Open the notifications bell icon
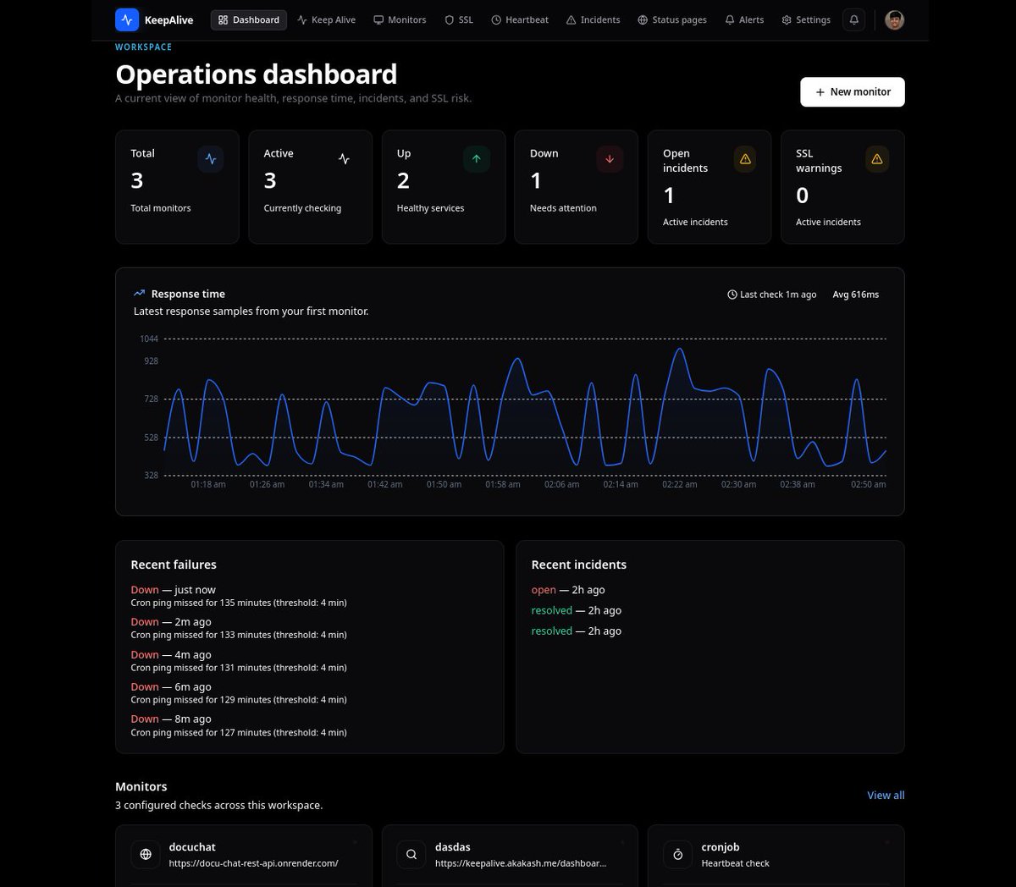 click(x=854, y=19)
